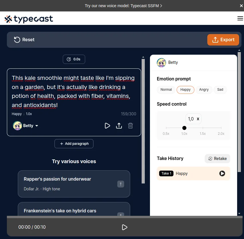Play audio from the bottom player bar

124,227
